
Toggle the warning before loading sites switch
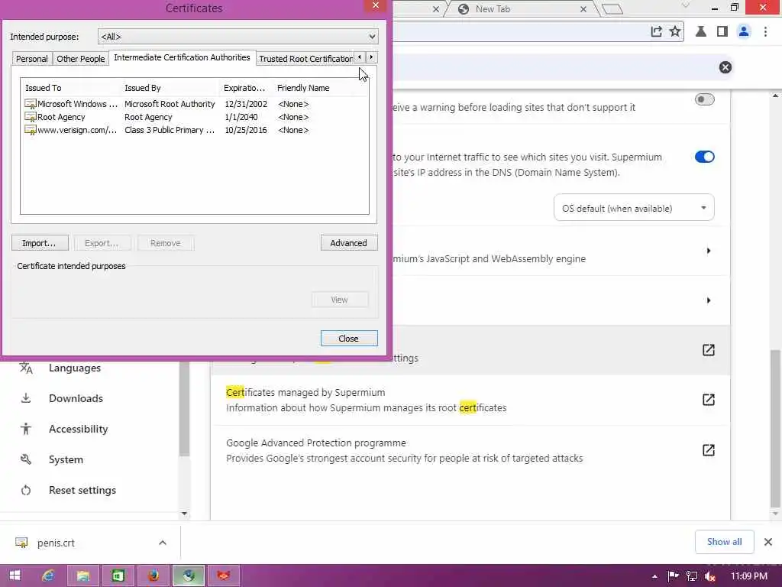pyautogui.click(x=704, y=99)
